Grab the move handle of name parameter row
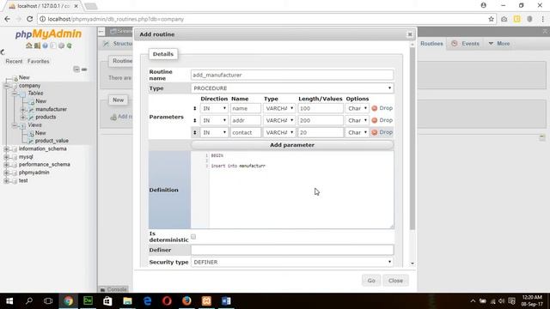The width and height of the screenshot is (550, 309). point(195,109)
